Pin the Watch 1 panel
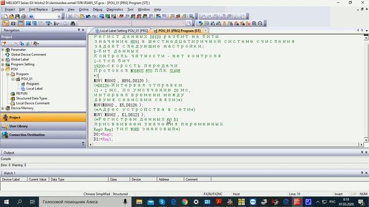Screen dimensions: 369x207 362,172
